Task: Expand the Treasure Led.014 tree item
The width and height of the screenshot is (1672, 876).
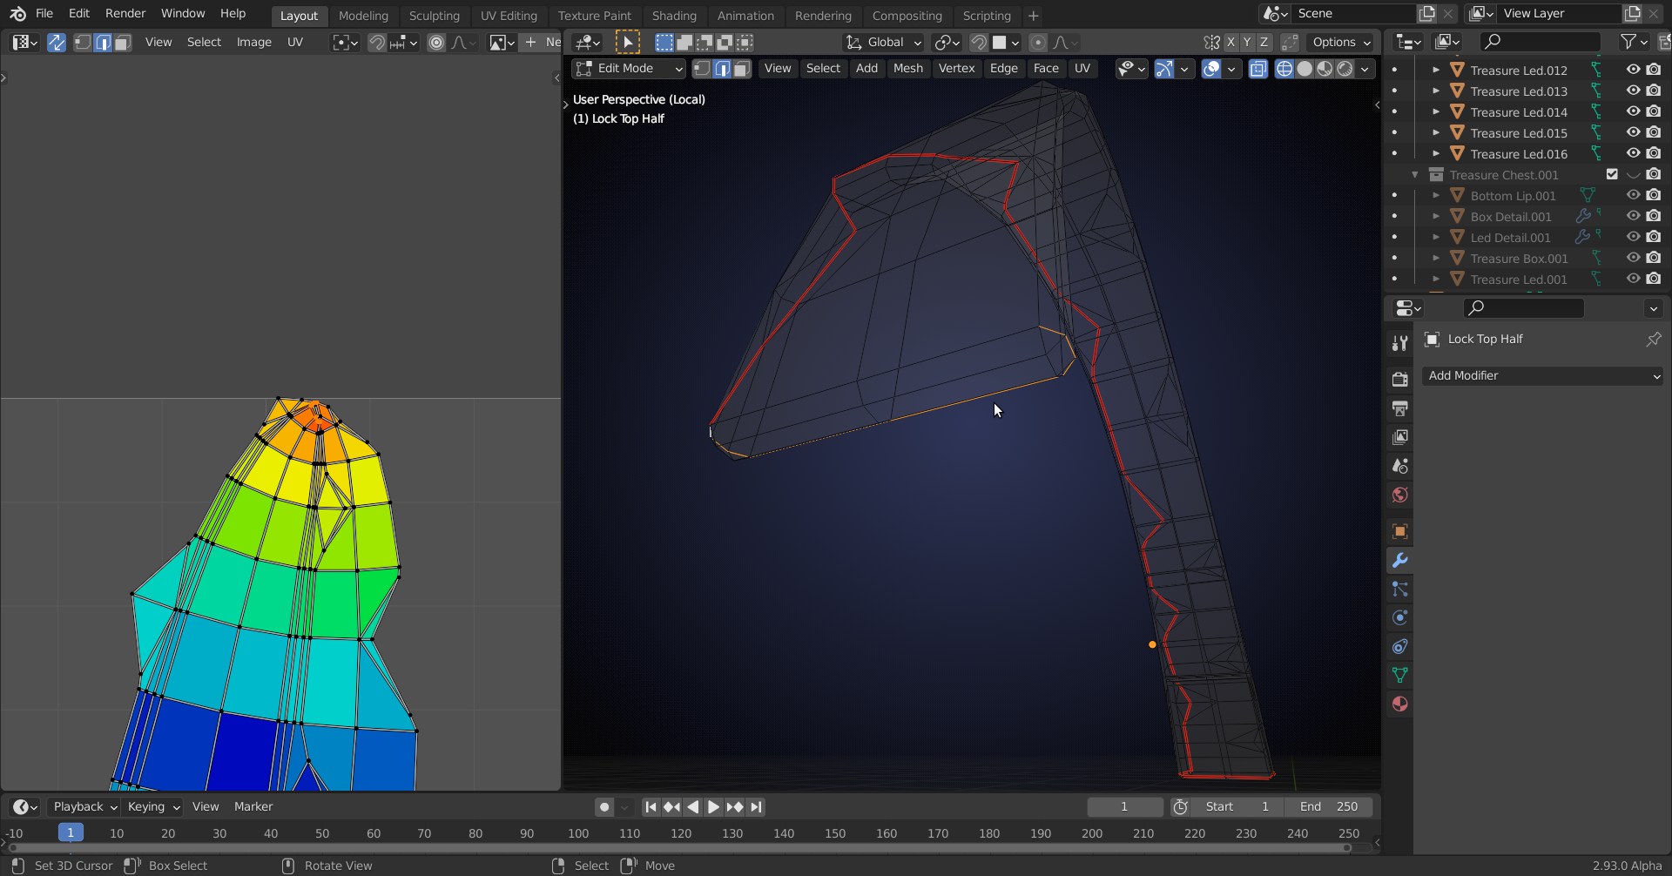Action: (1436, 112)
